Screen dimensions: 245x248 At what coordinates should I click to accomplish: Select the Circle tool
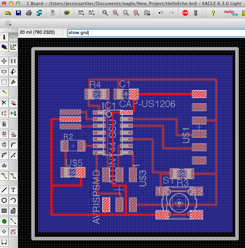(x=4, y=200)
